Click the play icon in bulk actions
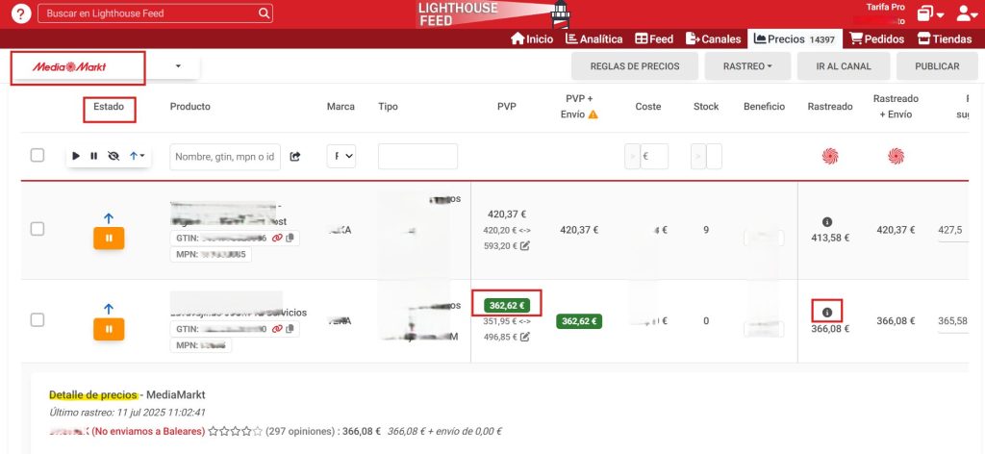Viewport: 985px width, 454px height. pos(76,156)
